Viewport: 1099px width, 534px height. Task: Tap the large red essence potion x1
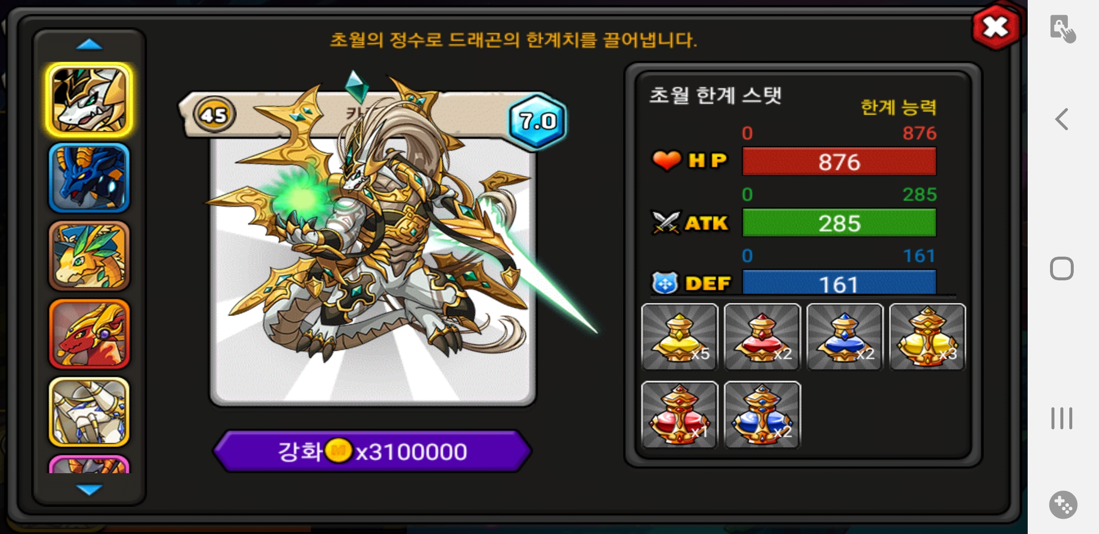click(x=679, y=415)
